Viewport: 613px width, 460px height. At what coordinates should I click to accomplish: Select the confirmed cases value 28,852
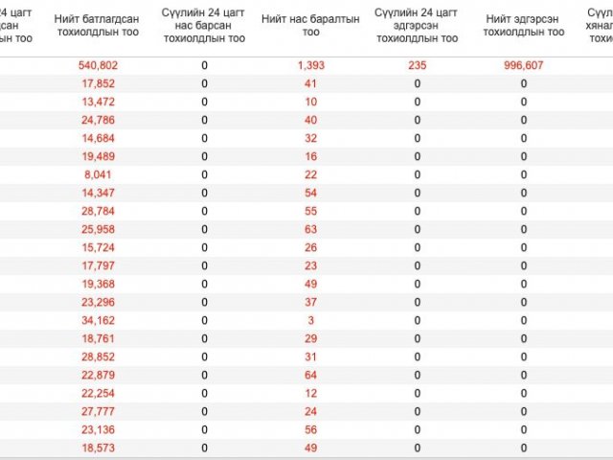(x=98, y=356)
